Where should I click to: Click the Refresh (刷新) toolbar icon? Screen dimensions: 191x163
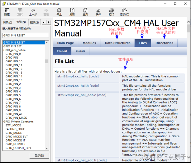(x=72, y=12)
